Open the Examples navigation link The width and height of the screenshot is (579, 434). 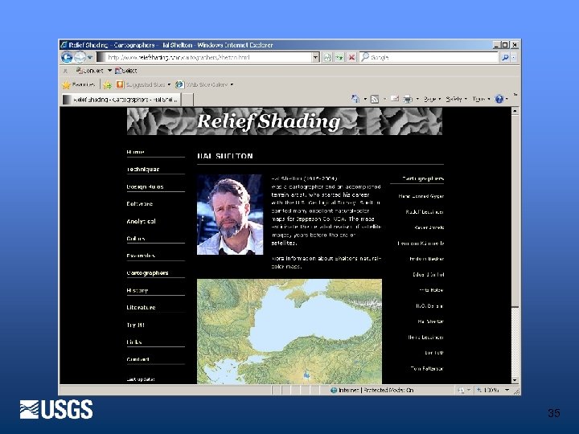tap(141, 256)
